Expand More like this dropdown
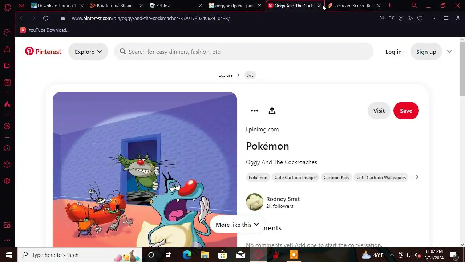 tap(237, 225)
